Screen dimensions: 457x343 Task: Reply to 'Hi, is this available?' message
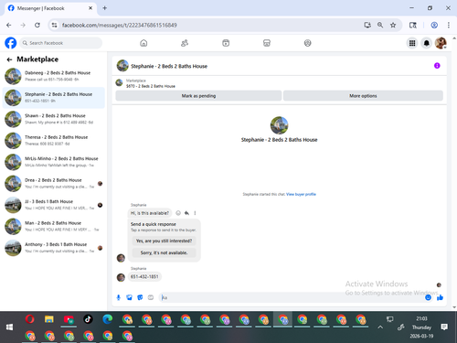[x=186, y=213]
